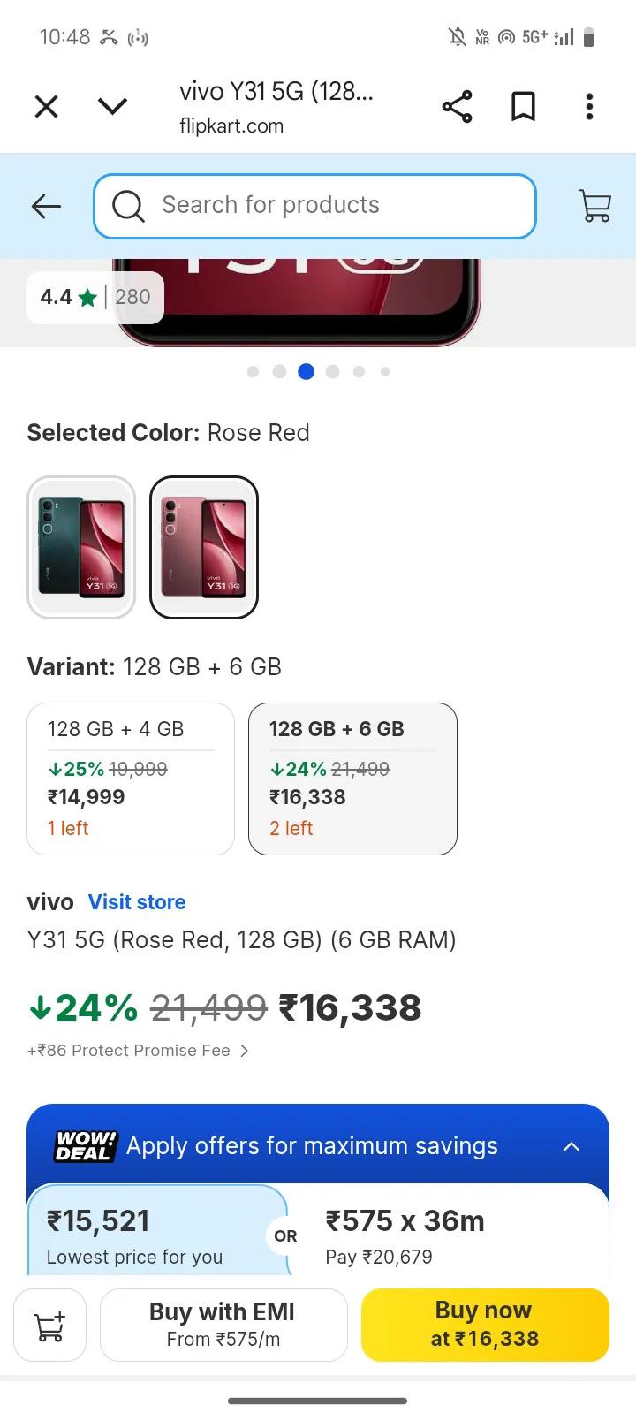Select the Rose Red color thumbnail

[x=204, y=547]
